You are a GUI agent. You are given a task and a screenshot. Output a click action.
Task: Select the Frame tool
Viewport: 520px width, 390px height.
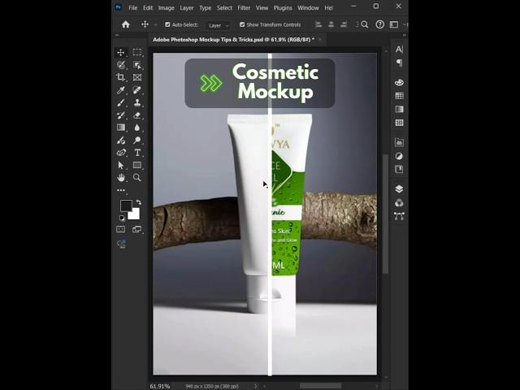137,77
